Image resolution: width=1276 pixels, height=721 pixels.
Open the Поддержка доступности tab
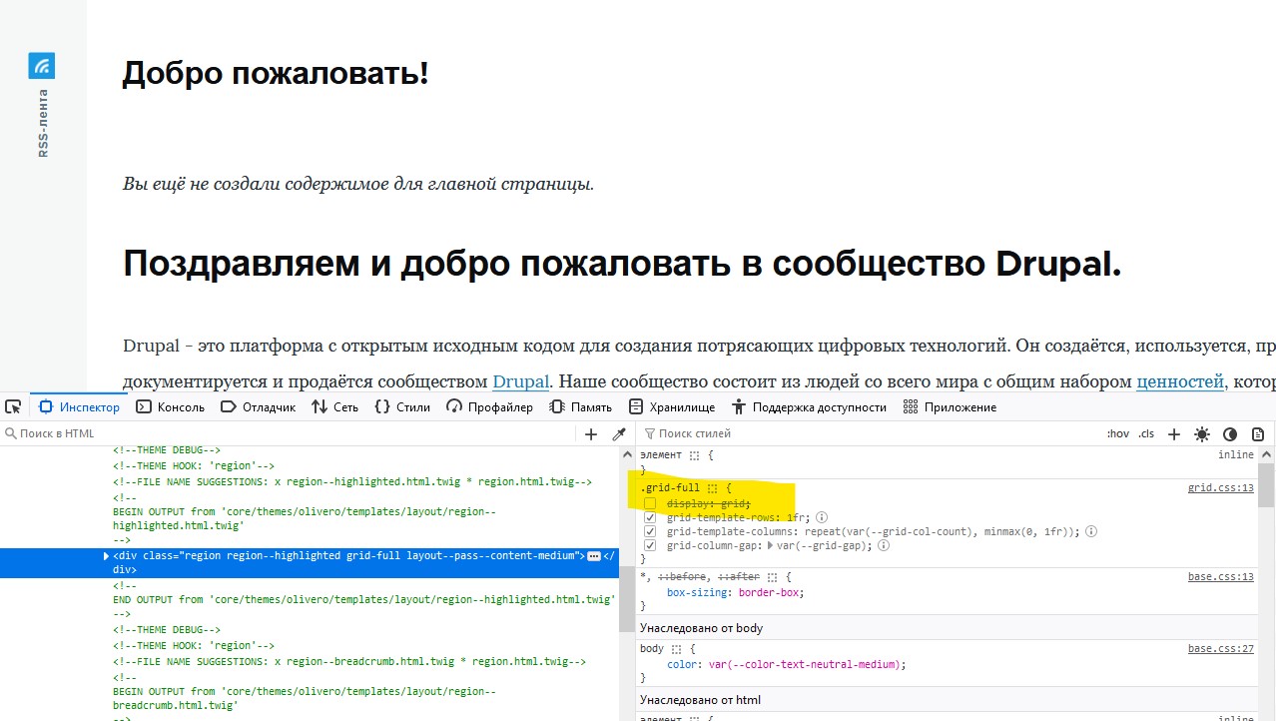[809, 407]
